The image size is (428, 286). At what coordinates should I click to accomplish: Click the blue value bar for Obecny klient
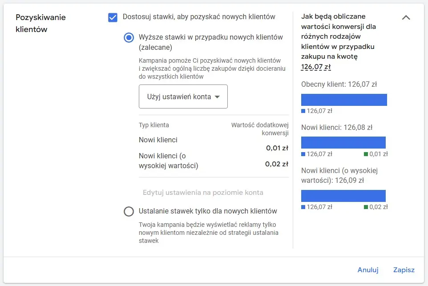(344, 100)
